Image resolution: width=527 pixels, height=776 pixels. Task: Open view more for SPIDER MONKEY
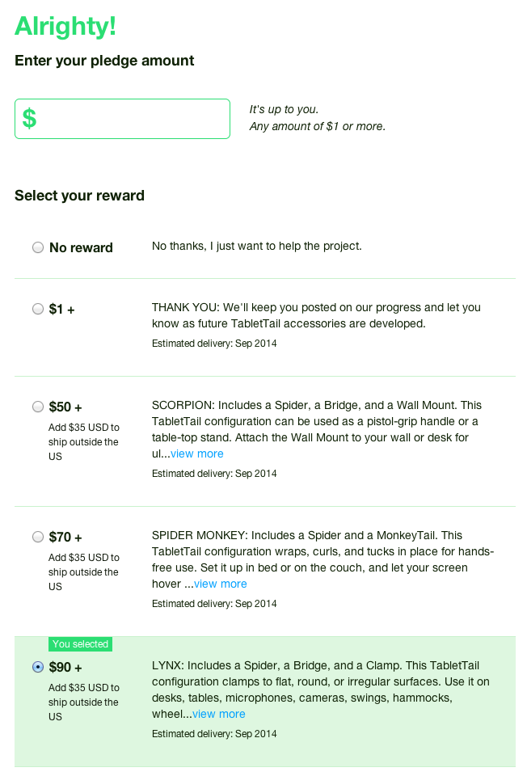click(x=220, y=583)
